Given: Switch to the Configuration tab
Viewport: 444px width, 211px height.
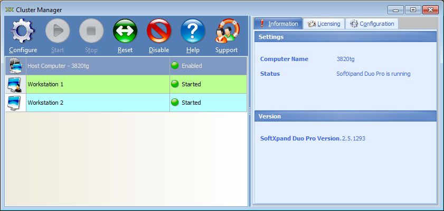Looking at the screenshot, I should pyautogui.click(x=372, y=24).
